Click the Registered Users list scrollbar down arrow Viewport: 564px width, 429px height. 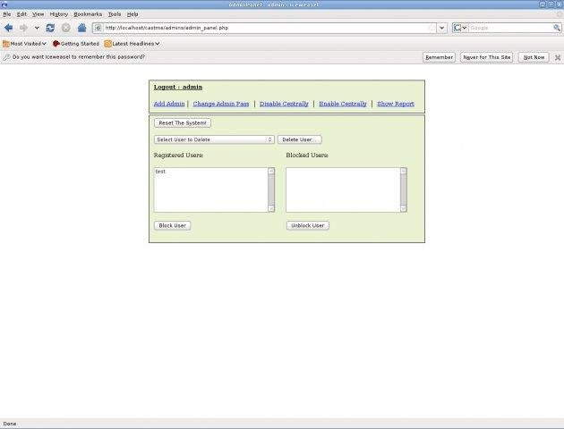coord(271,208)
